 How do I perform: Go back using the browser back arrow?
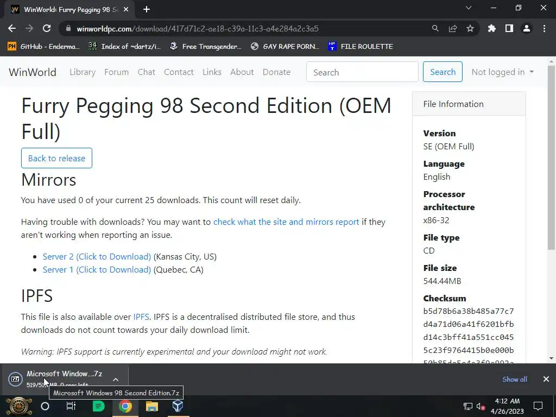point(12,28)
